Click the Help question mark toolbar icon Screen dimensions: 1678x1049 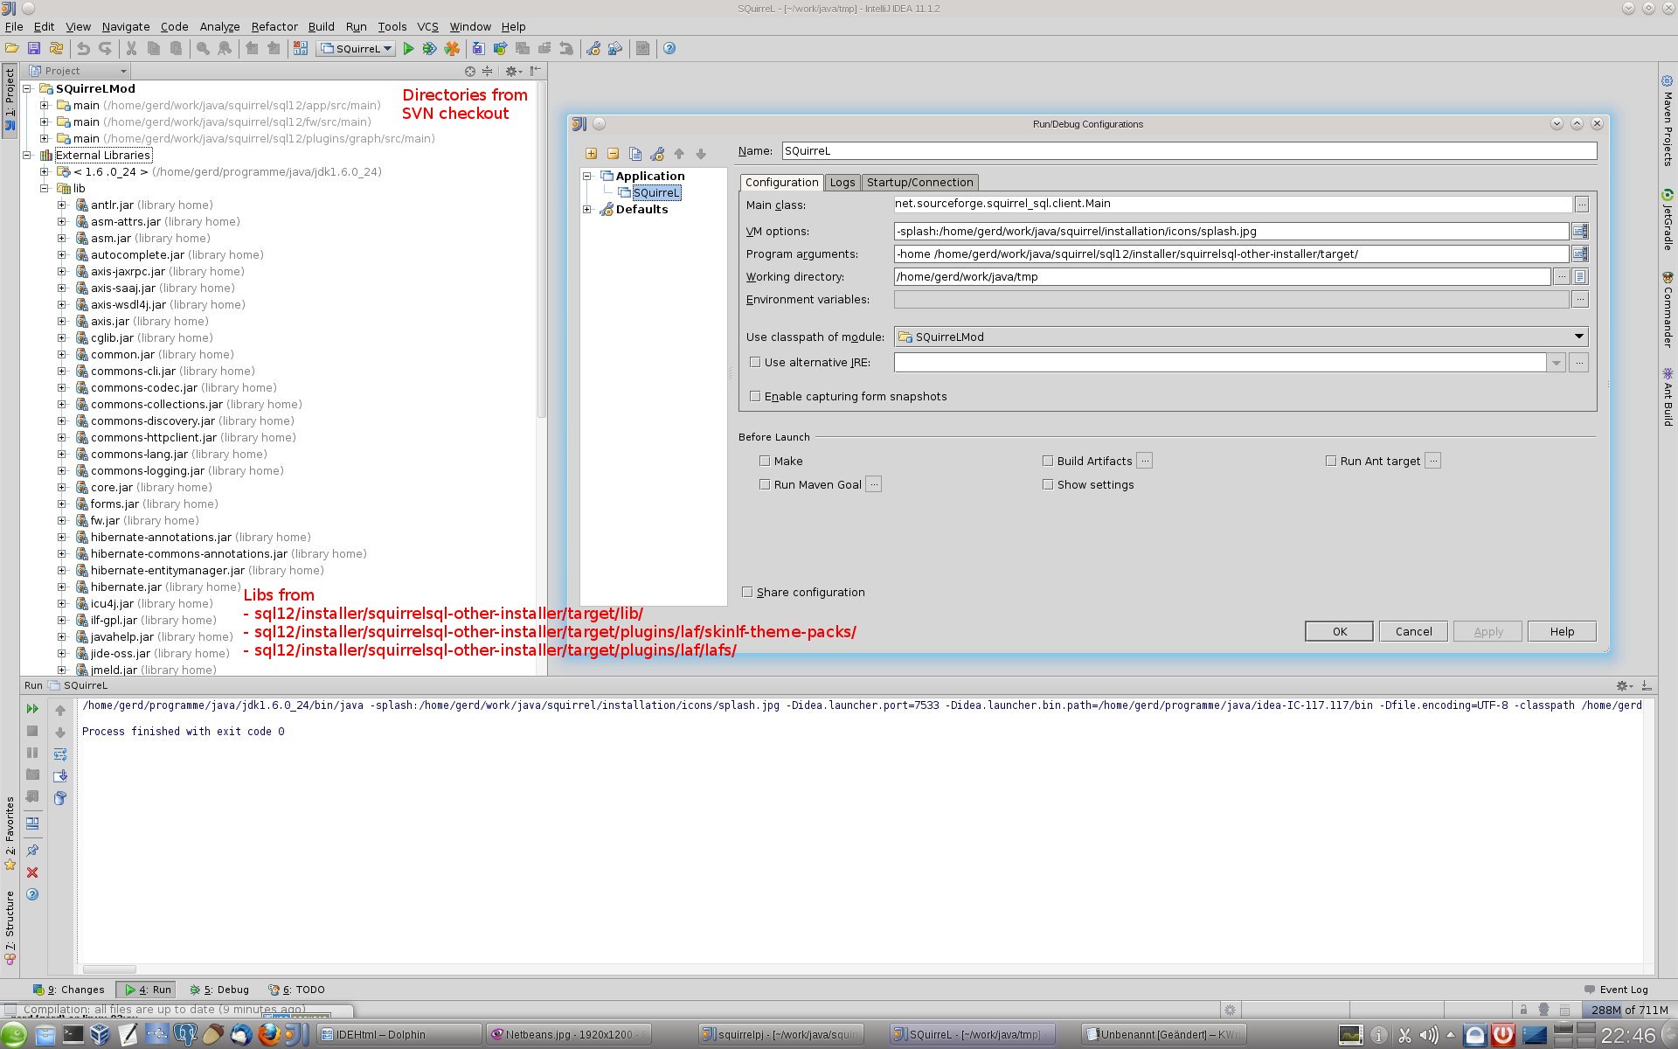click(669, 48)
